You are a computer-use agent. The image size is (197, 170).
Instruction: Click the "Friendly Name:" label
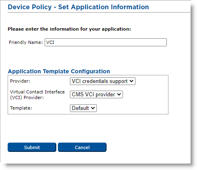click(x=26, y=42)
